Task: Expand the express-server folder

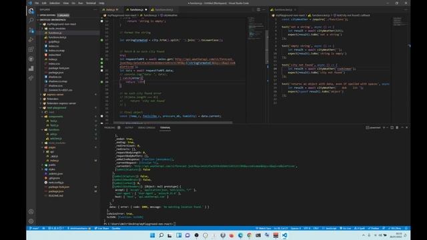Action: pos(55,95)
